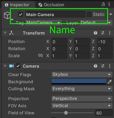Image resolution: width=114 pixels, height=118 pixels.
Task: Click the Camera component header title
Action: (31, 66)
